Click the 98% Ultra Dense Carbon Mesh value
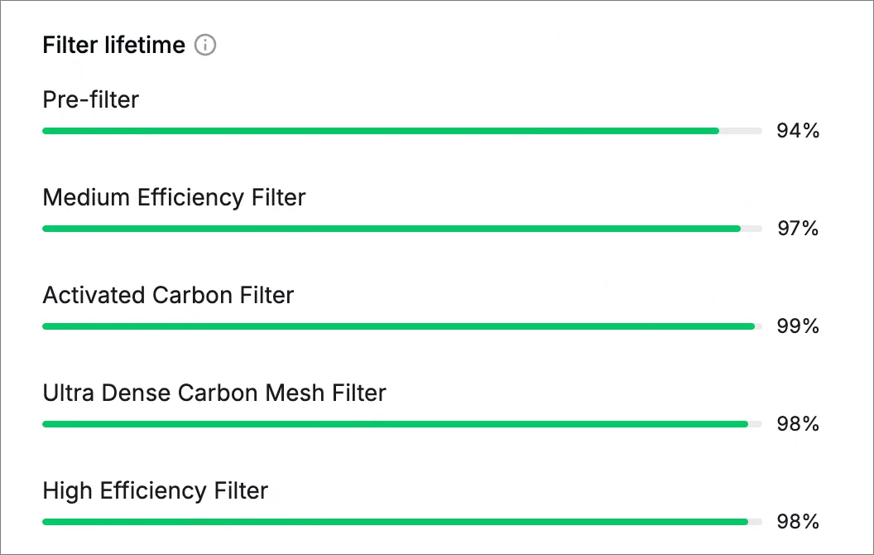Image resolution: width=874 pixels, height=555 pixels. [x=798, y=424]
